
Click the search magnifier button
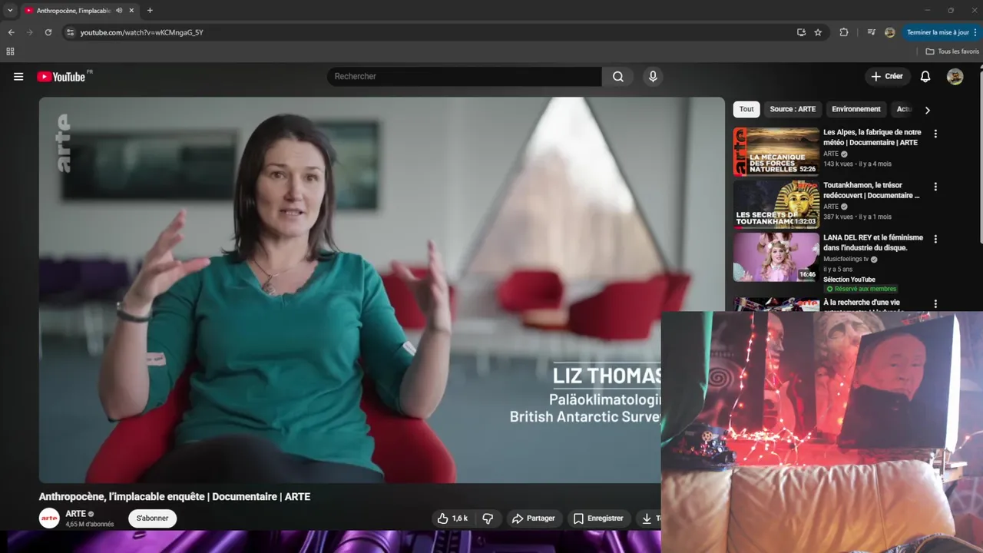[x=618, y=77]
